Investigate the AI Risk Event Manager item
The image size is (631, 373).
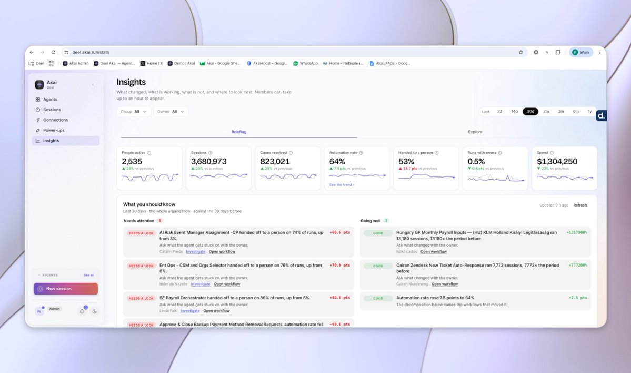[x=196, y=251]
